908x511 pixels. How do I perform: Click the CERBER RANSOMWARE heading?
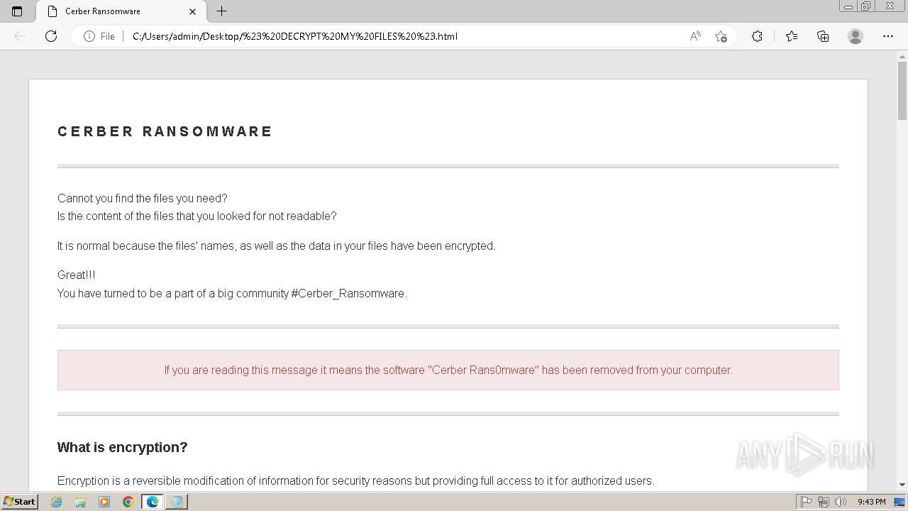point(165,131)
